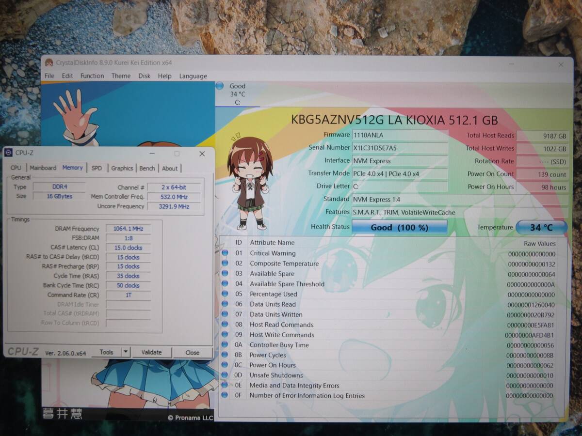Click the Close button in CPU-Z

point(192,352)
